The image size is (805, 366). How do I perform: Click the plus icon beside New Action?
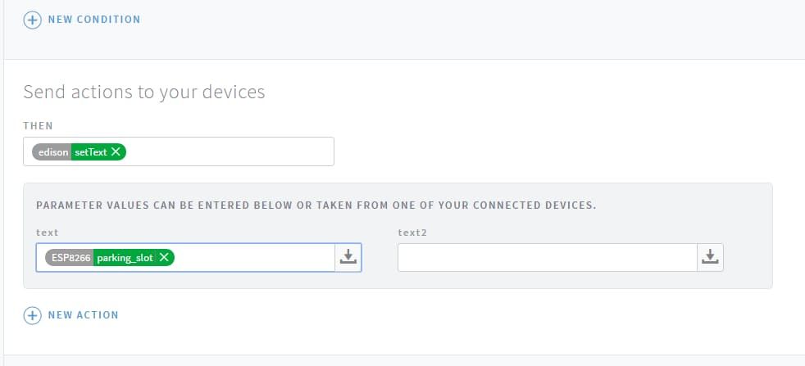pos(32,315)
